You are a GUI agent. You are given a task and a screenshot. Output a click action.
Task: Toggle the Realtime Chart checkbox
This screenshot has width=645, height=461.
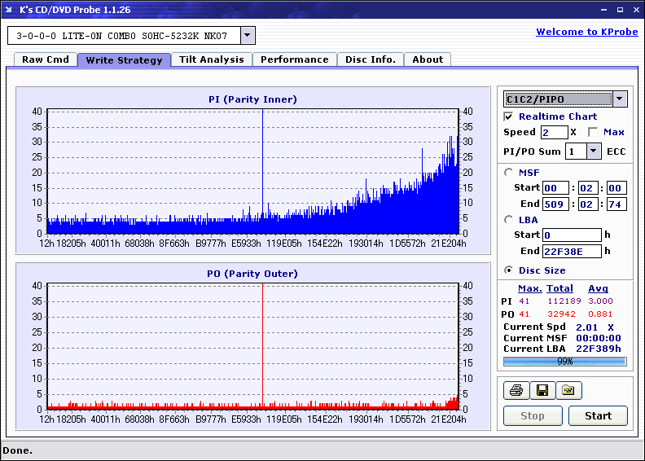coord(509,116)
